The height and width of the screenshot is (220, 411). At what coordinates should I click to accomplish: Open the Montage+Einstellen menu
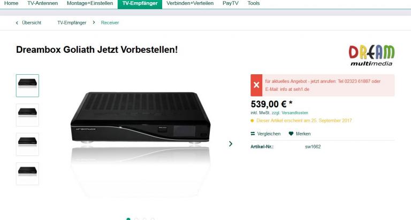pos(90,3)
